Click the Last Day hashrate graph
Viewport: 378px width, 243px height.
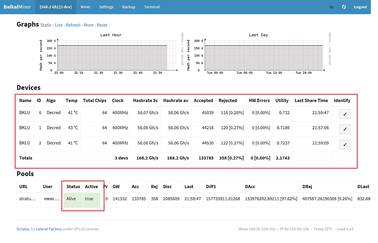pos(258,52)
